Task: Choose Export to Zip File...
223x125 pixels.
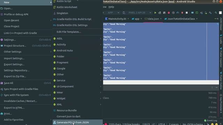Action: coord(26,76)
